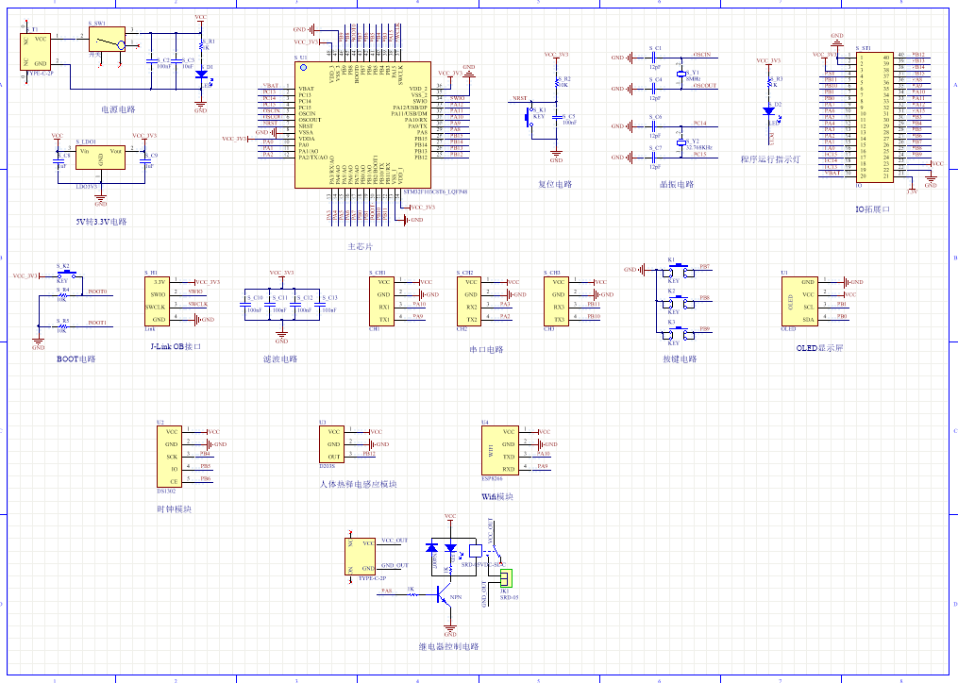
Task: Select the ESP8266 WIFI module U4
Action: (x=500, y=450)
